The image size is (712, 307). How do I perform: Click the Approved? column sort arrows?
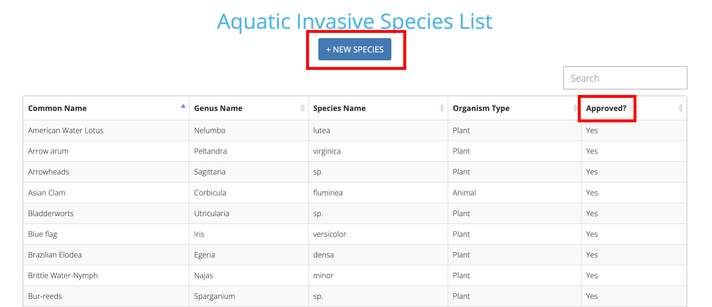(680, 108)
